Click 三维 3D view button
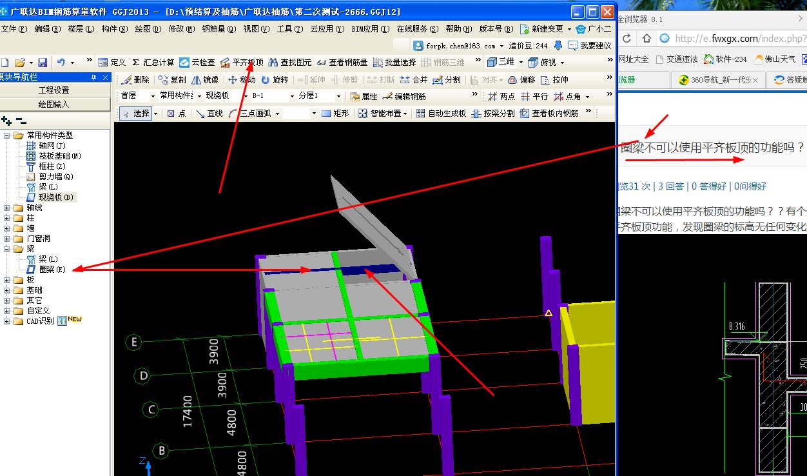 (x=501, y=62)
